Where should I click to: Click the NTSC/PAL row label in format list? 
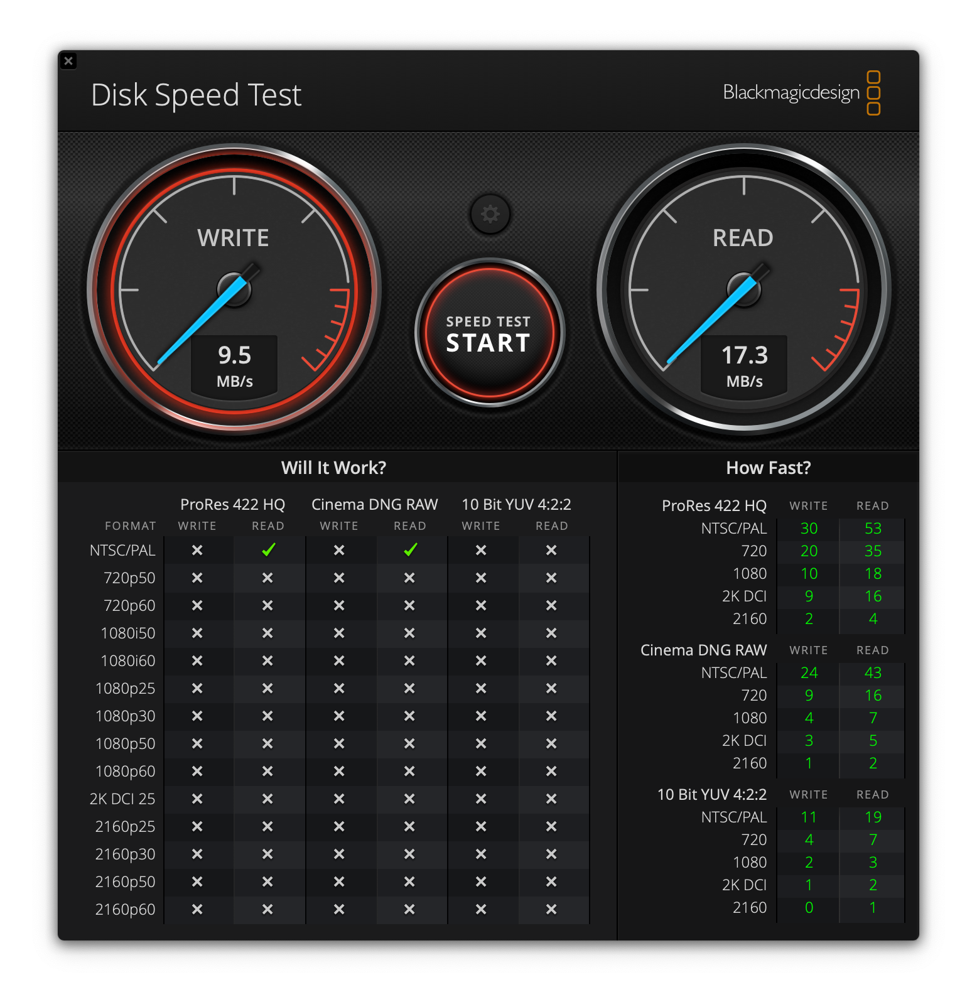(x=122, y=551)
